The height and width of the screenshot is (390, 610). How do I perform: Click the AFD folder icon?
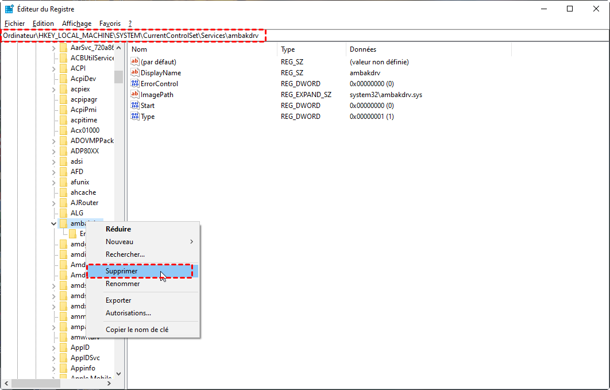point(63,172)
